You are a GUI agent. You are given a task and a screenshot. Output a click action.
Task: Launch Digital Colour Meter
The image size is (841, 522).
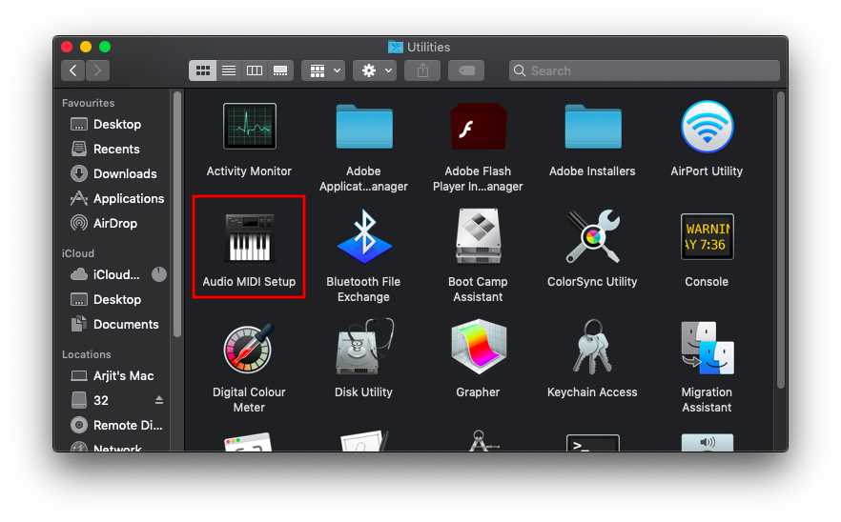(250, 349)
